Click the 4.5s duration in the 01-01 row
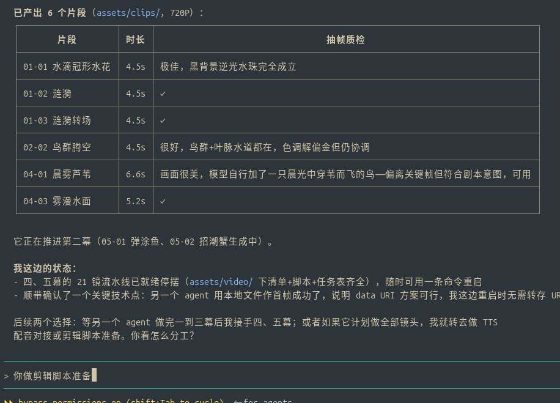This screenshot has width=560, height=403. pos(135,67)
